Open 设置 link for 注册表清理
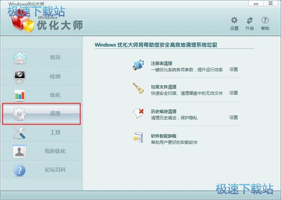The width and height of the screenshot is (281, 200). click(233, 69)
